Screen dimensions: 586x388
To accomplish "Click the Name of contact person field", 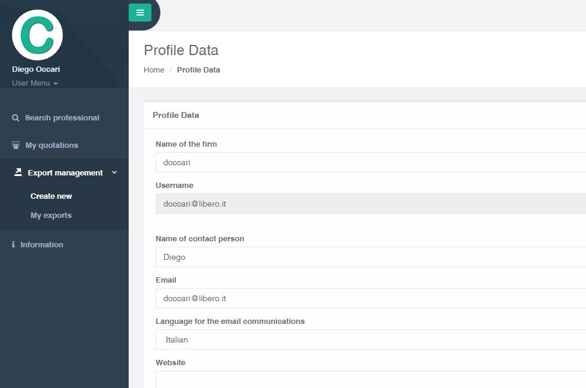I will point(371,257).
